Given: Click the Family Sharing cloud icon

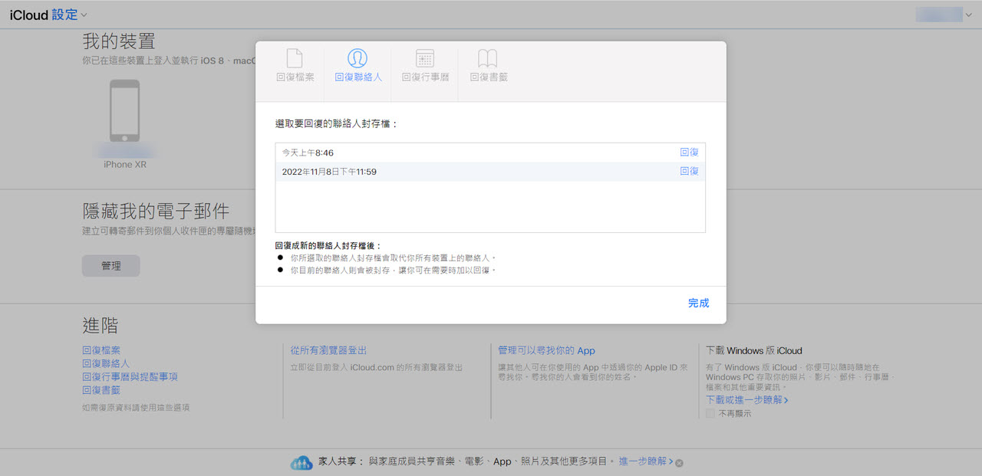Looking at the screenshot, I should [x=301, y=462].
